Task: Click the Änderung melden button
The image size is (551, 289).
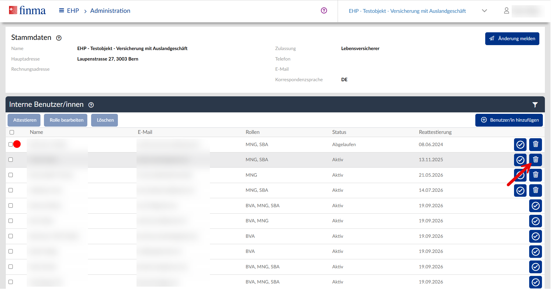Action: tap(512, 39)
